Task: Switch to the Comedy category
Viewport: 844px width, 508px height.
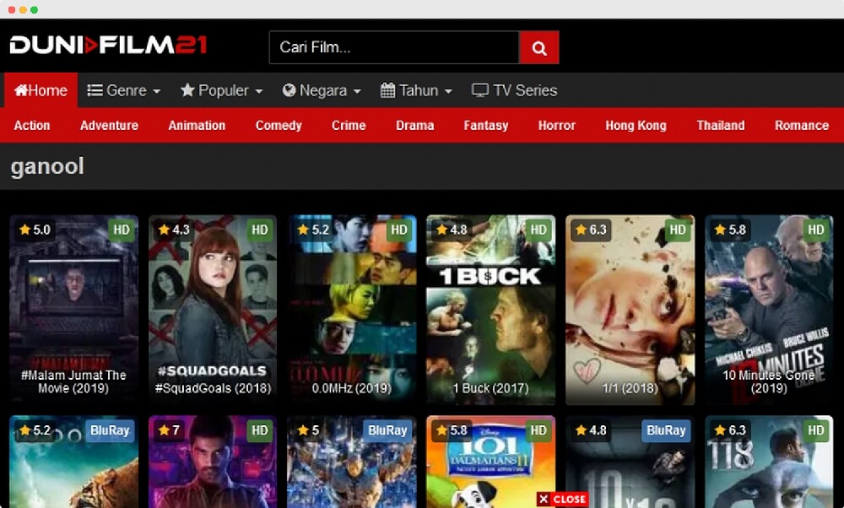Action: coord(279,125)
